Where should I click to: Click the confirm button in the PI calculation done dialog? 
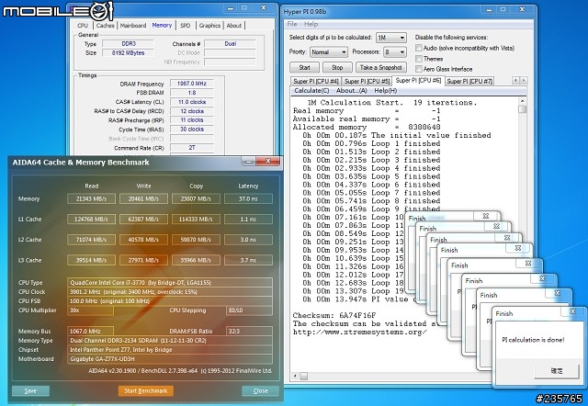tap(557, 371)
